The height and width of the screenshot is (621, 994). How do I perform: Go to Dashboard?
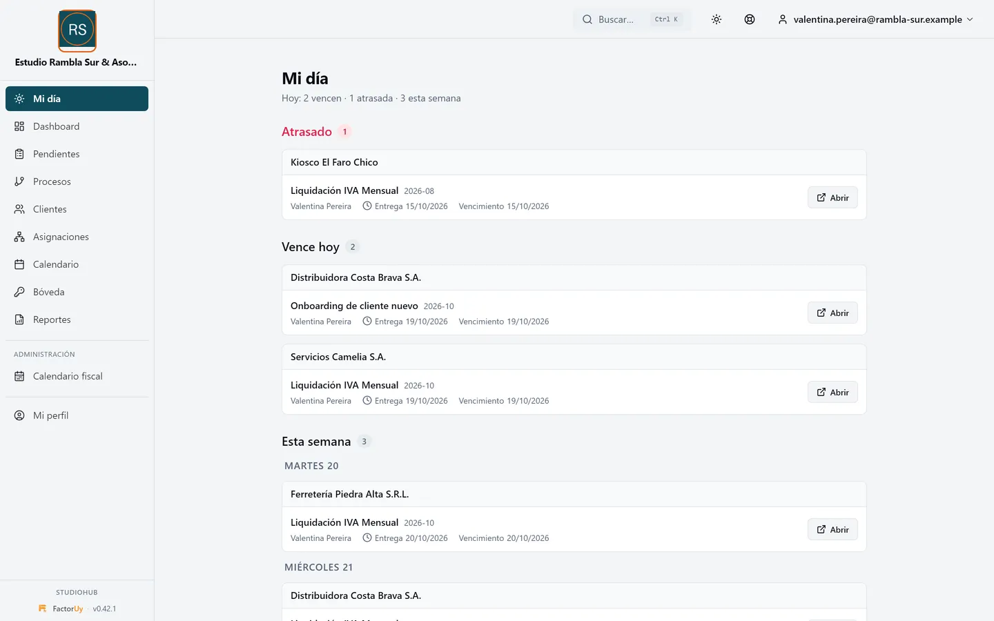point(77,126)
